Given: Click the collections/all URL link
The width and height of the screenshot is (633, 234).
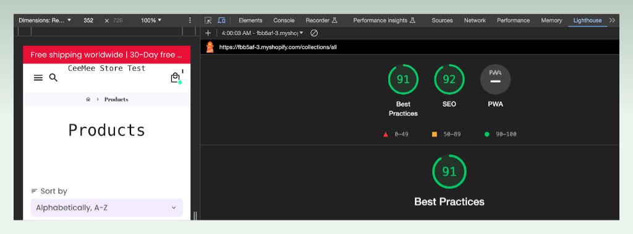Looking at the screenshot, I should 278,47.
